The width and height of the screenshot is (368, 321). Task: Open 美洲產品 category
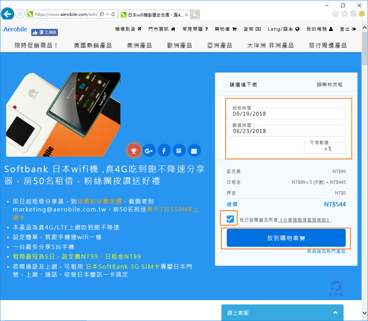tap(139, 45)
